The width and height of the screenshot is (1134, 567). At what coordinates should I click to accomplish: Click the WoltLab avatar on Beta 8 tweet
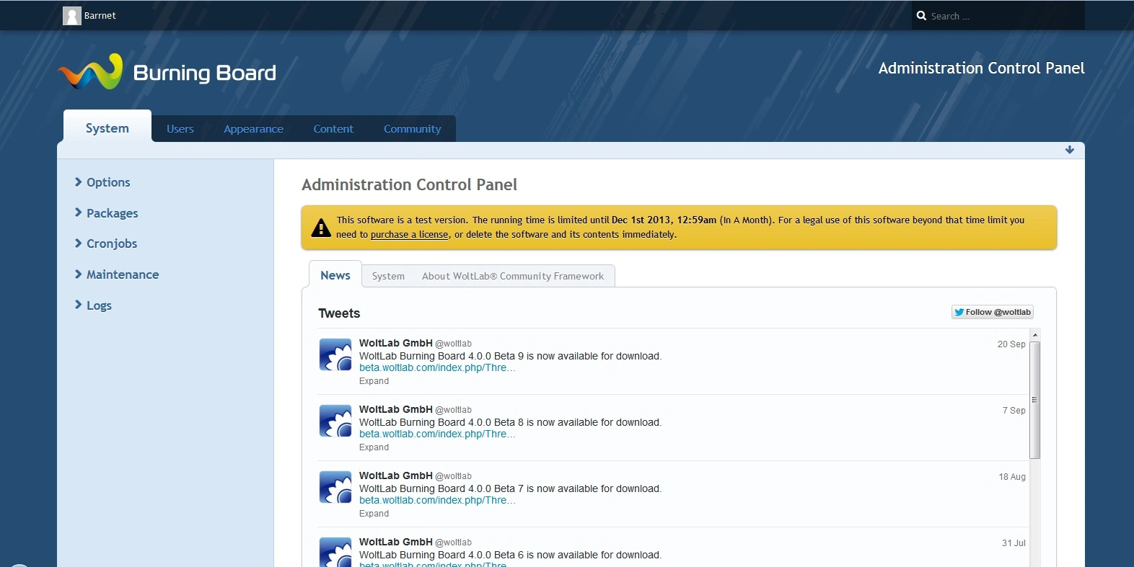335,421
